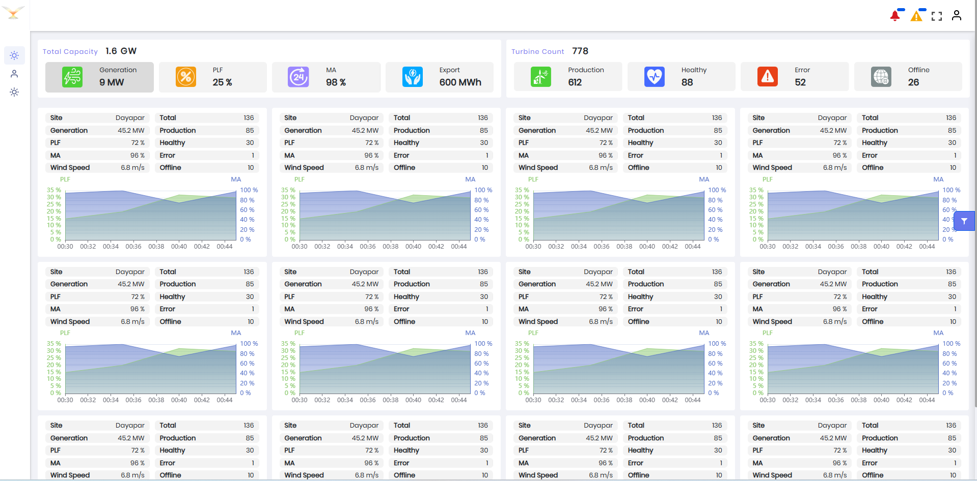Select the Error 52 card

(x=795, y=77)
